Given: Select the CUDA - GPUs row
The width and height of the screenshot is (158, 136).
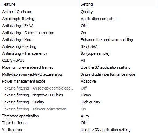Looking at the screenshot, I should [79, 60].
